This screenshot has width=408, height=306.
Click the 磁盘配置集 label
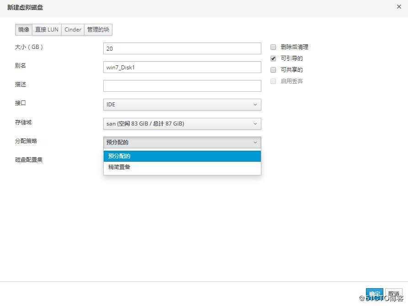tap(29, 160)
